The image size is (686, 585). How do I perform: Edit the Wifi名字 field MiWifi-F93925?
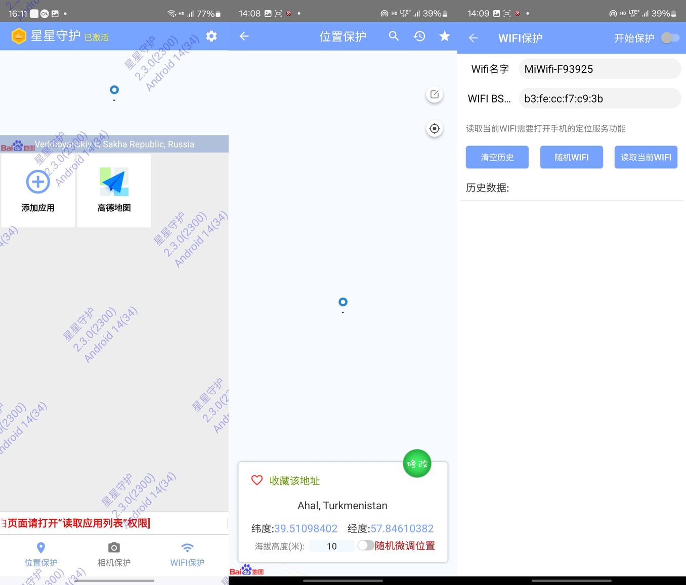point(600,69)
